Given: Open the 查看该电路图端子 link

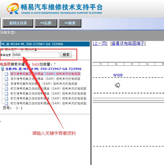Looking at the screenshot, I should pyautogui.click(x=128, y=43).
